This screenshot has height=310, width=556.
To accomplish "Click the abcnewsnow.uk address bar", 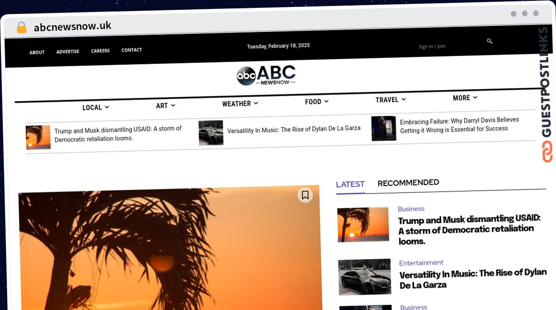I will tap(72, 26).
